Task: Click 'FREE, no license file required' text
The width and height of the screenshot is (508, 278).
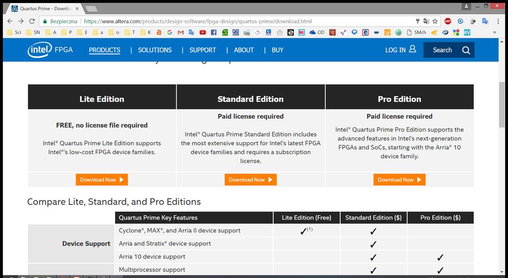Action: (102, 125)
